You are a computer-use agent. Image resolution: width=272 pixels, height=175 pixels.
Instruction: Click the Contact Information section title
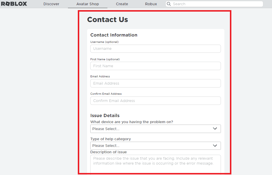tap(114, 35)
